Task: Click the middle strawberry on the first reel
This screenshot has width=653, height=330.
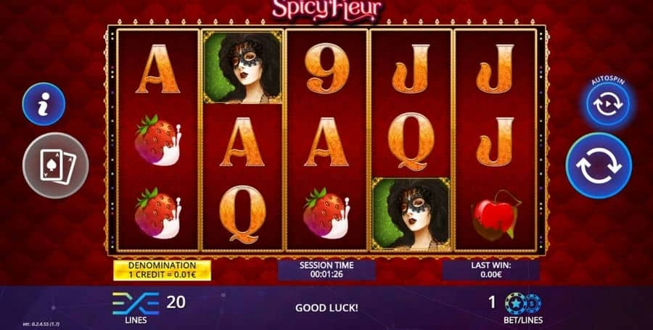Action: 158,141
